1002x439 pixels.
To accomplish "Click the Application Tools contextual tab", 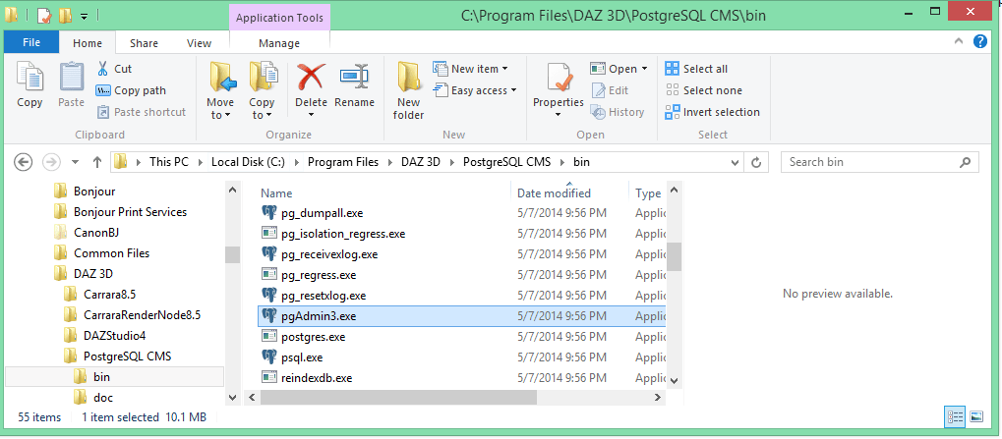I will click(x=279, y=18).
